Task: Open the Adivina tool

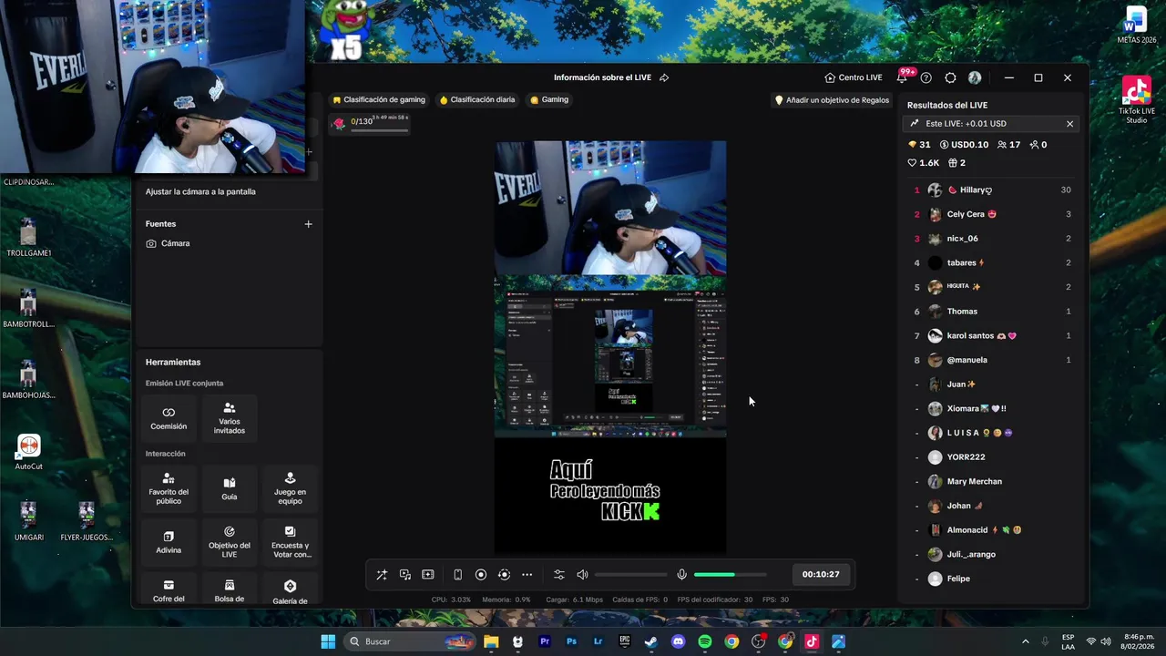Action: [169, 541]
